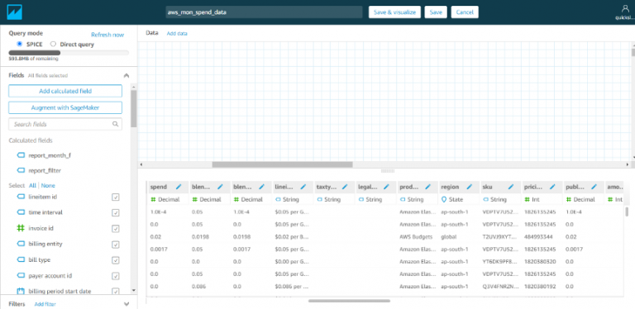Open the QuickSight home logo
The height and width of the screenshot is (309, 635).
tap(15, 12)
